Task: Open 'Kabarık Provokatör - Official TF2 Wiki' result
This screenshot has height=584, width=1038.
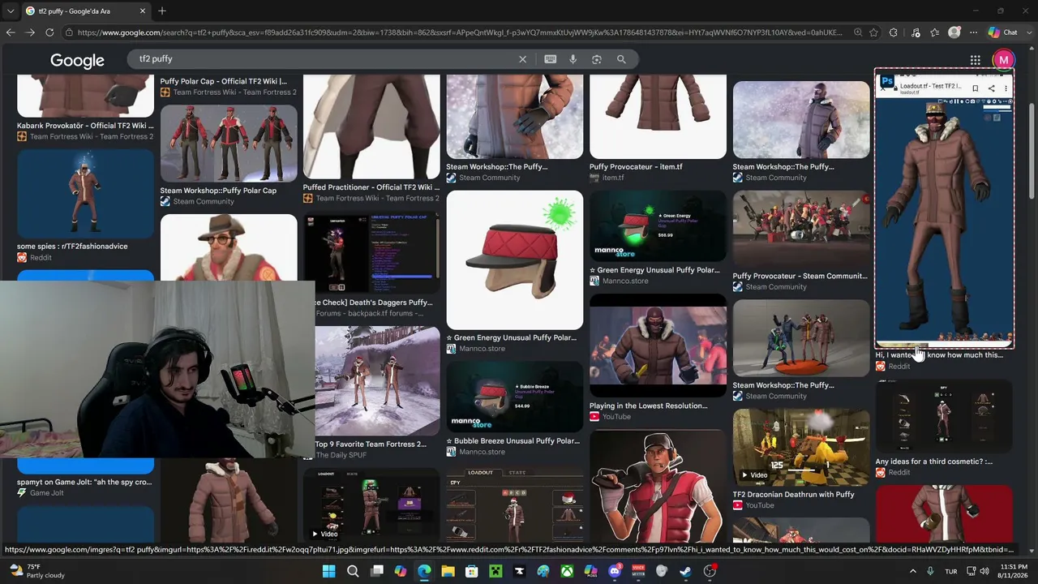Action: point(85,126)
